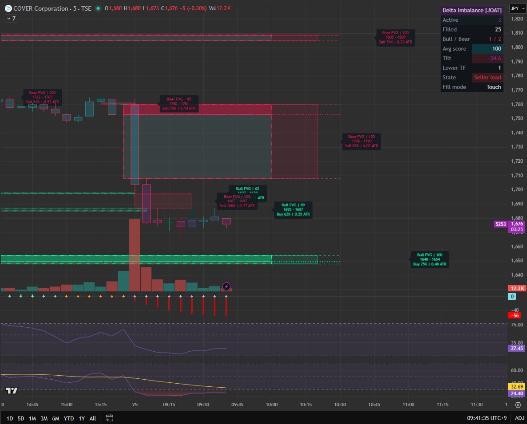Click the purple lightning bolt event icon
This screenshot has width=527, height=424.
coord(226,287)
